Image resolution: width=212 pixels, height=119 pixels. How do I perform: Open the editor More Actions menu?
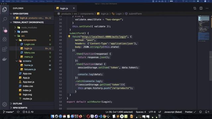click(207, 8)
